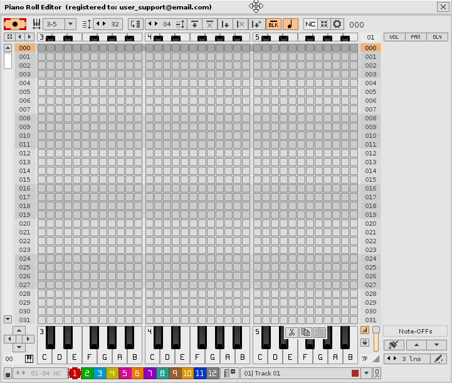Open the 3-5 octave range dropdown
The image size is (452, 383).
pos(70,24)
